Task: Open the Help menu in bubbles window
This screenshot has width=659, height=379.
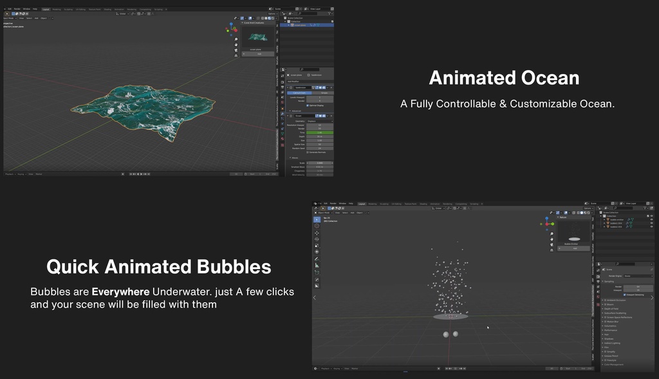Action: (351, 203)
